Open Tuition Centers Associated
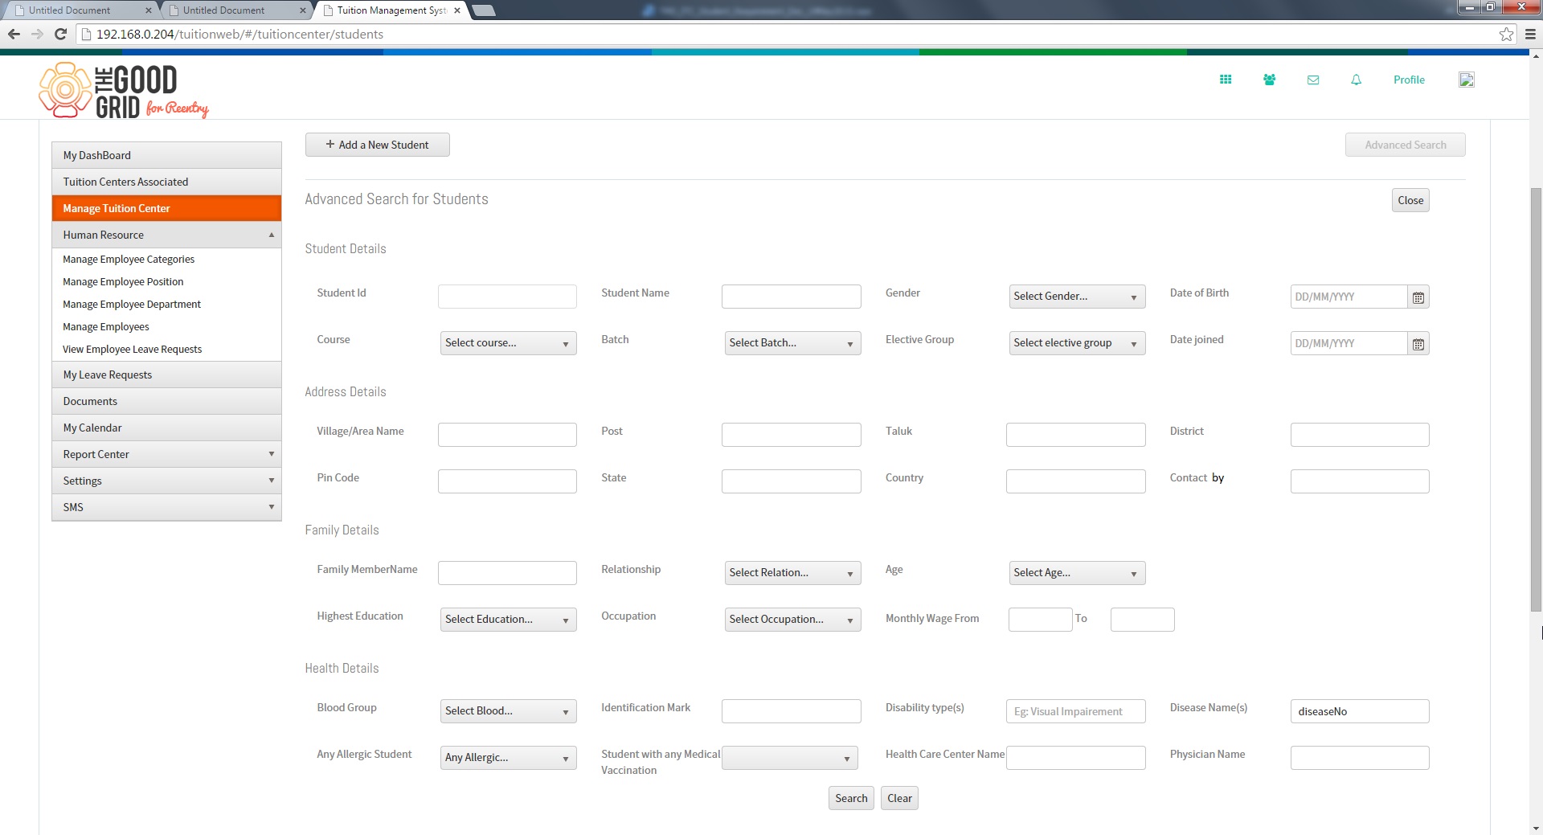 pyautogui.click(x=166, y=182)
